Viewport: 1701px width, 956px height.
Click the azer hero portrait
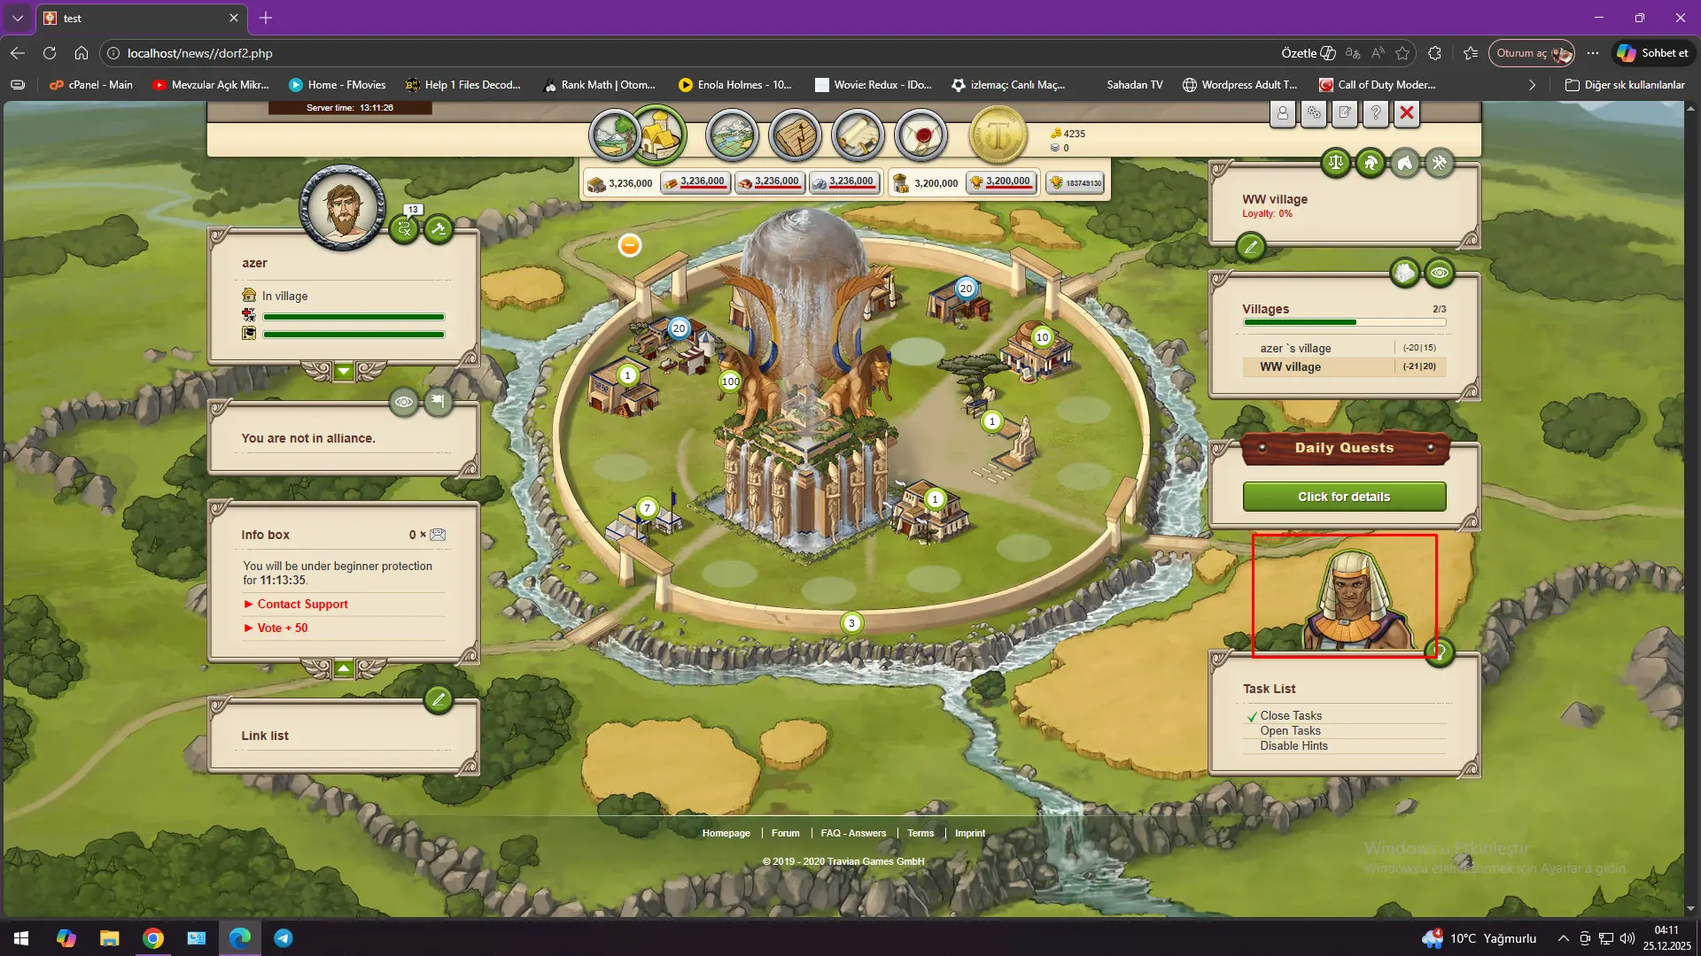click(x=343, y=206)
